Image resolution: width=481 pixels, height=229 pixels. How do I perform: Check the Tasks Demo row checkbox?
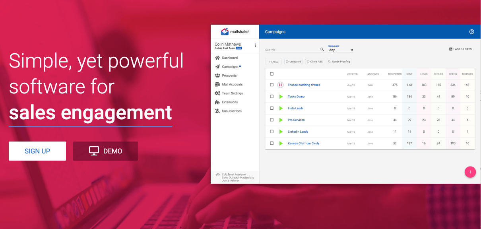point(272,97)
